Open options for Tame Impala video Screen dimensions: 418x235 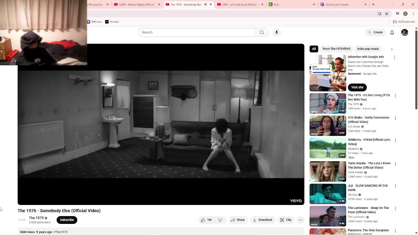click(395, 164)
